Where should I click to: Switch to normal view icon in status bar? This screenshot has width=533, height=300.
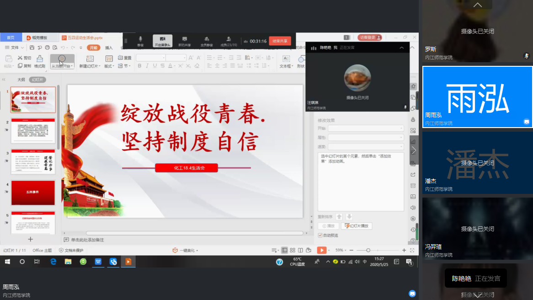click(x=284, y=250)
